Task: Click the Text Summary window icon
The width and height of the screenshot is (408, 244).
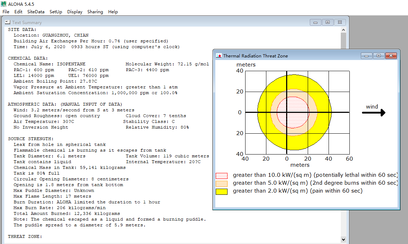Action: (8, 22)
